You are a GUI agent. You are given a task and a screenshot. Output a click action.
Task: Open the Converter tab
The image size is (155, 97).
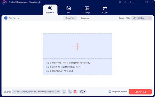click(x=50, y=10)
